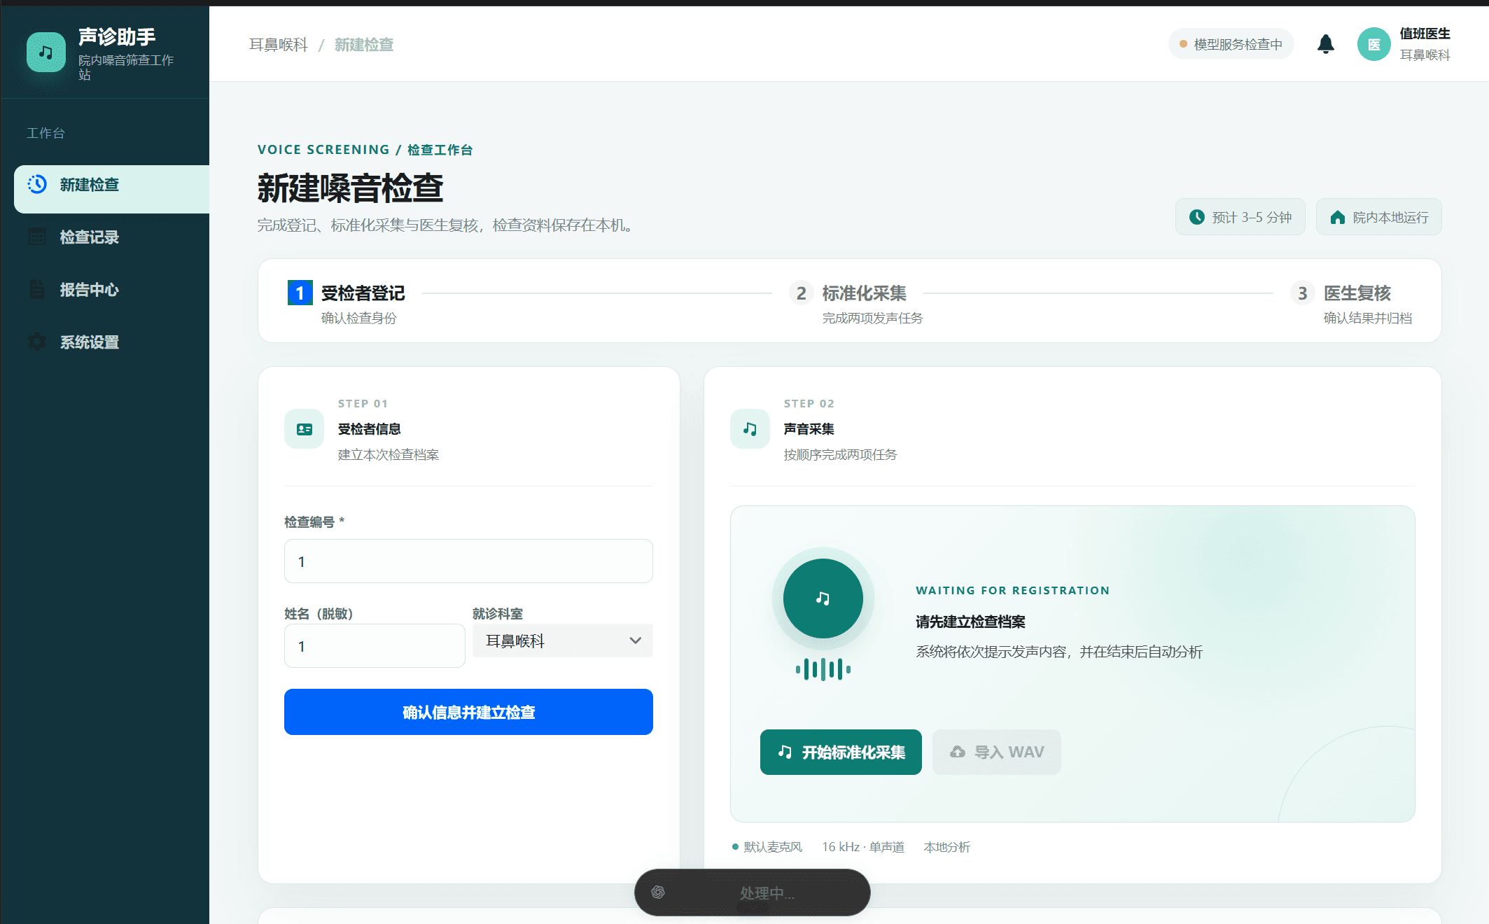The height and width of the screenshot is (924, 1489).
Task: Click the cloud upload icon on 导入 WAV
Action: [x=957, y=752]
